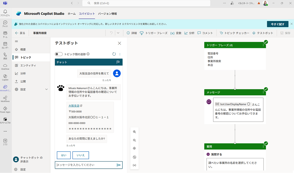This screenshot has height=173, width=294.
Task: Click the canvas icon below the center button
Action: click(x=134, y=157)
